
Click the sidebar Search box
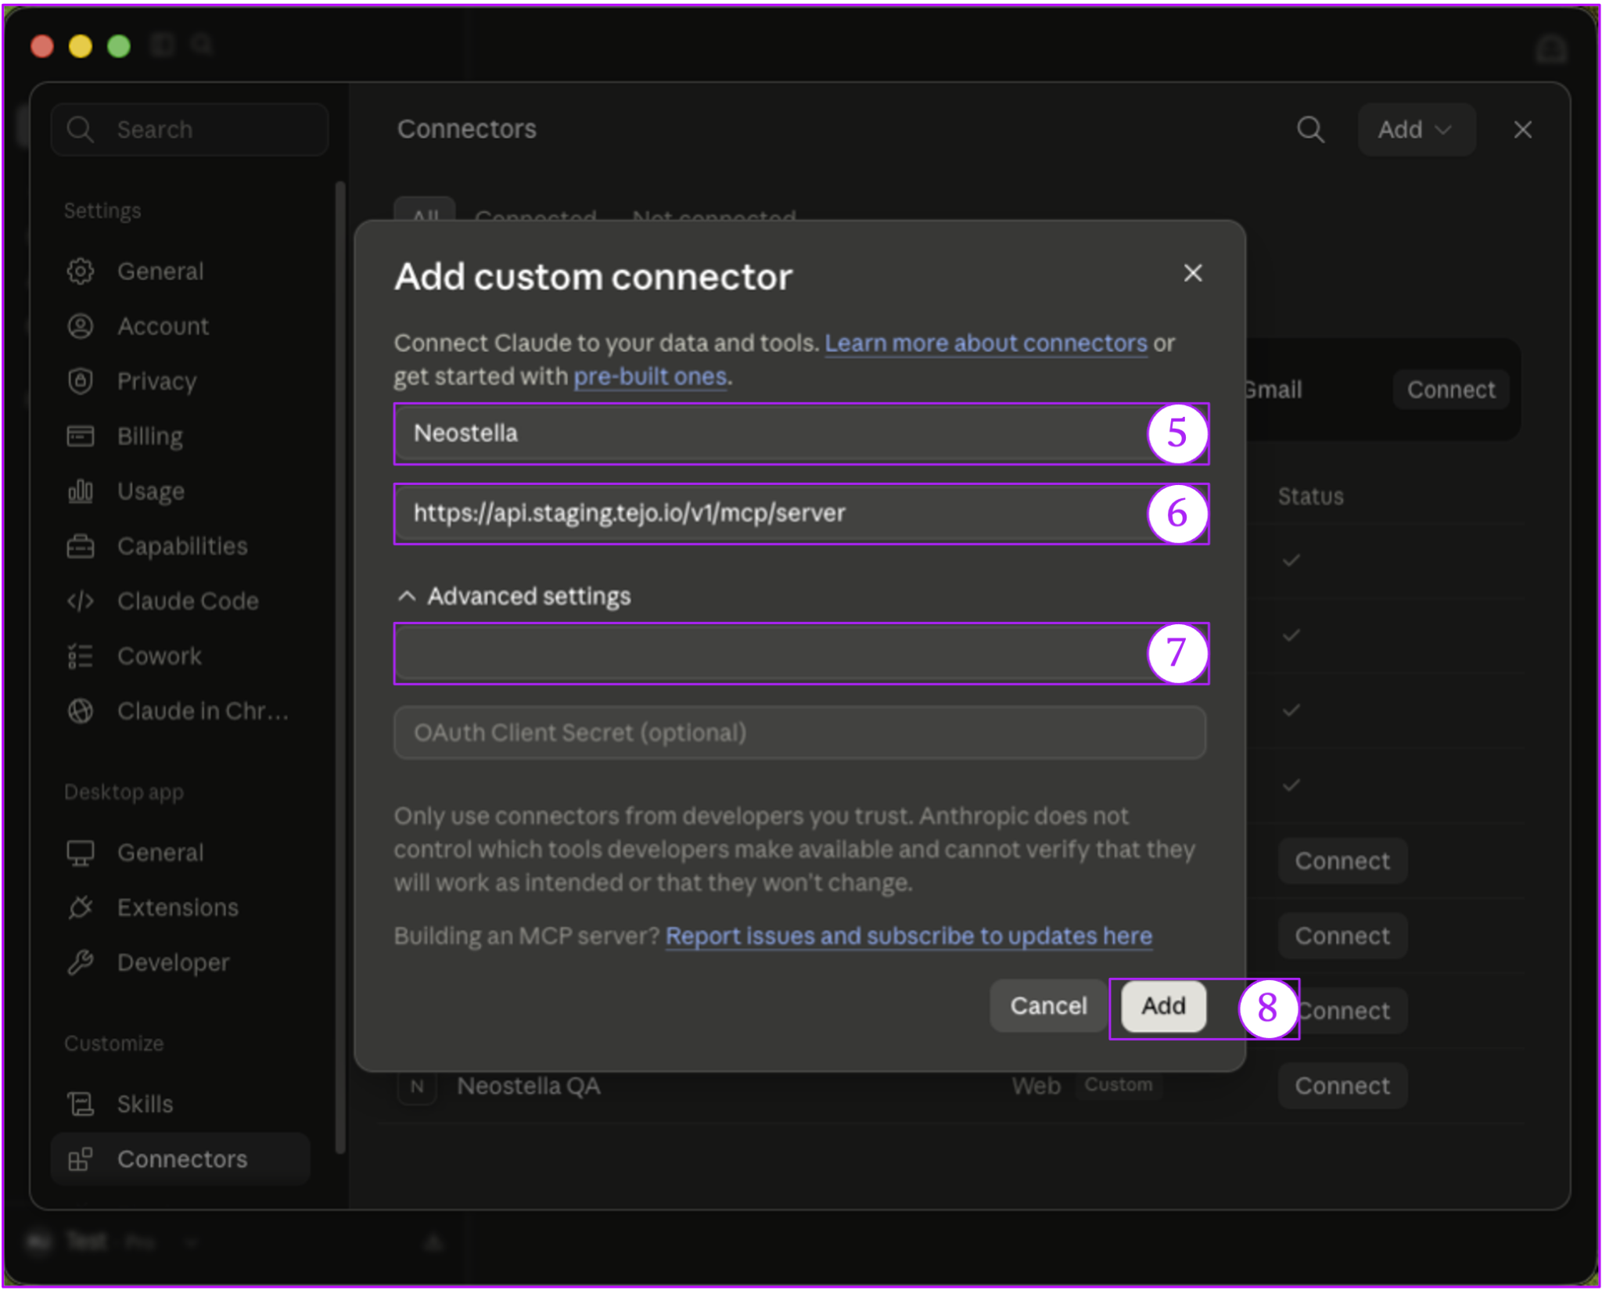pos(189,129)
